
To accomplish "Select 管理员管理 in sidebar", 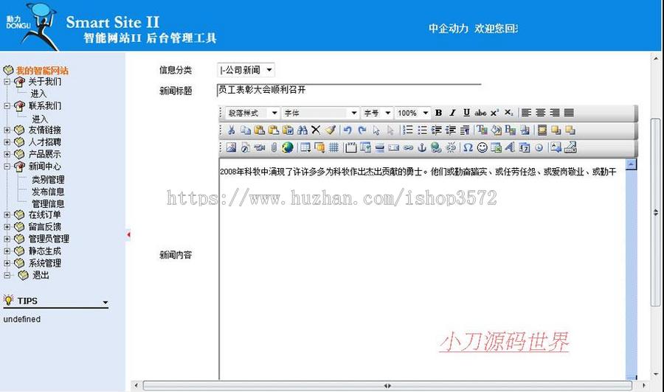I will pyautogui.click(x=49, y=239).
